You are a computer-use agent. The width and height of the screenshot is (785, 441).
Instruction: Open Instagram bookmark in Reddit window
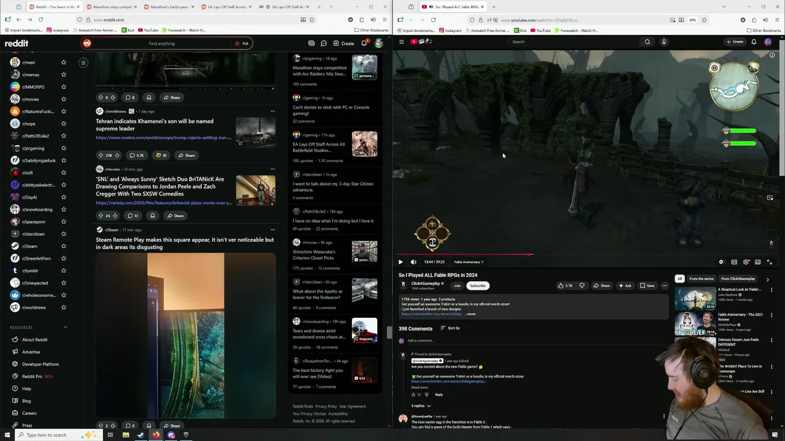click(x=58, y=30)
